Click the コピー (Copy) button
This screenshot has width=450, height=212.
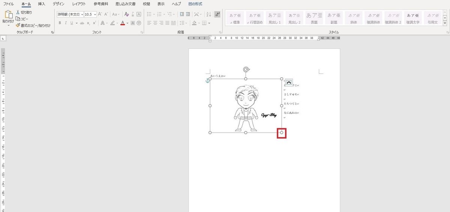(x=22, y=19)
